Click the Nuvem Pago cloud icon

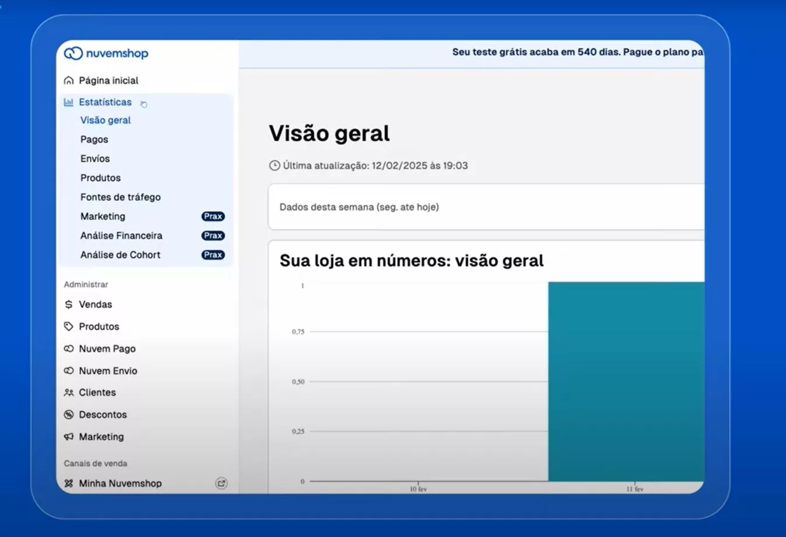(x=68, y=348)
